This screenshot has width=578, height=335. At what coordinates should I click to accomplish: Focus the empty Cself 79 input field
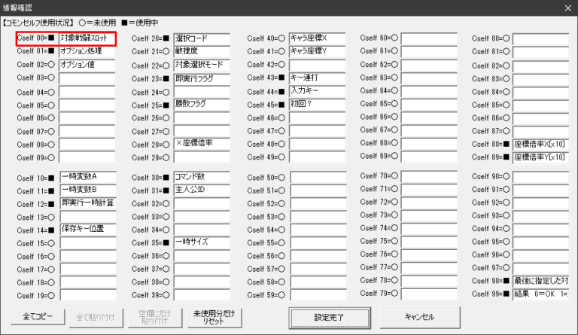pyautogui.click(x=428, y=293)
